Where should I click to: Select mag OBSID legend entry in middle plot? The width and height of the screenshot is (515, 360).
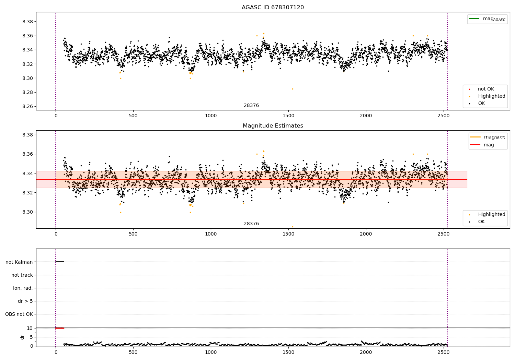[488, 137]
